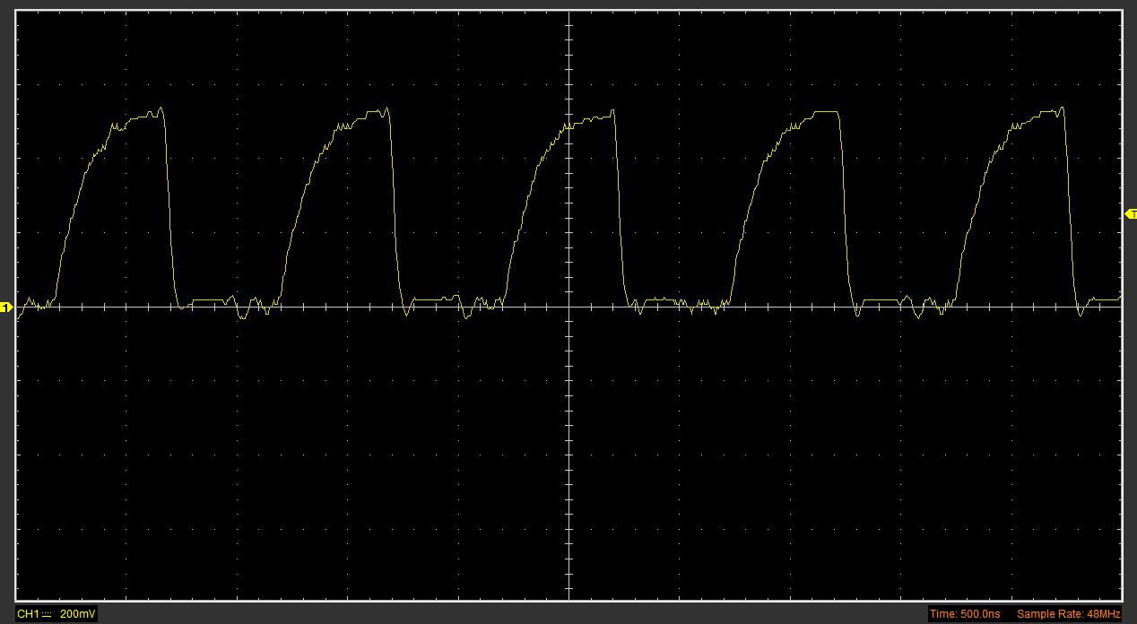This screenshot has width=1137, height=624.
Task: Click the CH1 channel label
Action: (28, 614)
